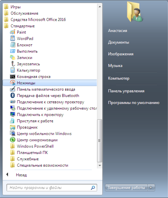Open remote desktop connection icon
168x198 pixels.
(x=13, y=108)
